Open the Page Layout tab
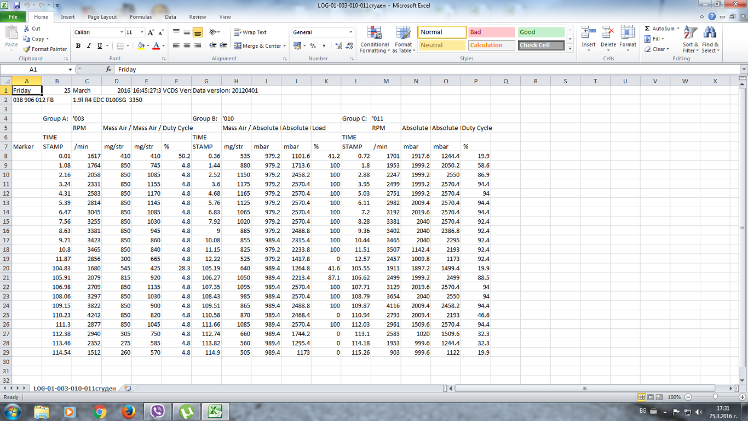The width and height of the screenshot is (748, 421). click(102, 17)
